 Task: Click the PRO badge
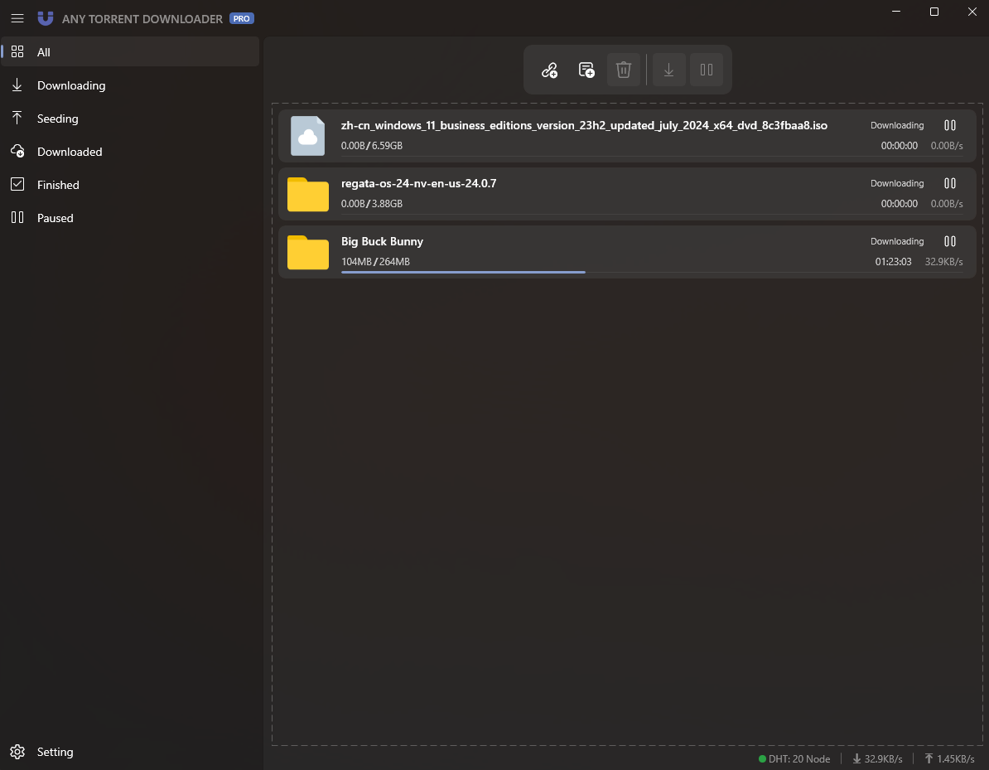pos(242,18)
